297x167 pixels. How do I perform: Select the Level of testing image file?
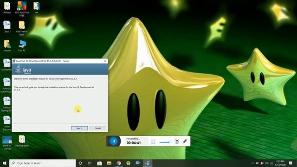point(7,143)
